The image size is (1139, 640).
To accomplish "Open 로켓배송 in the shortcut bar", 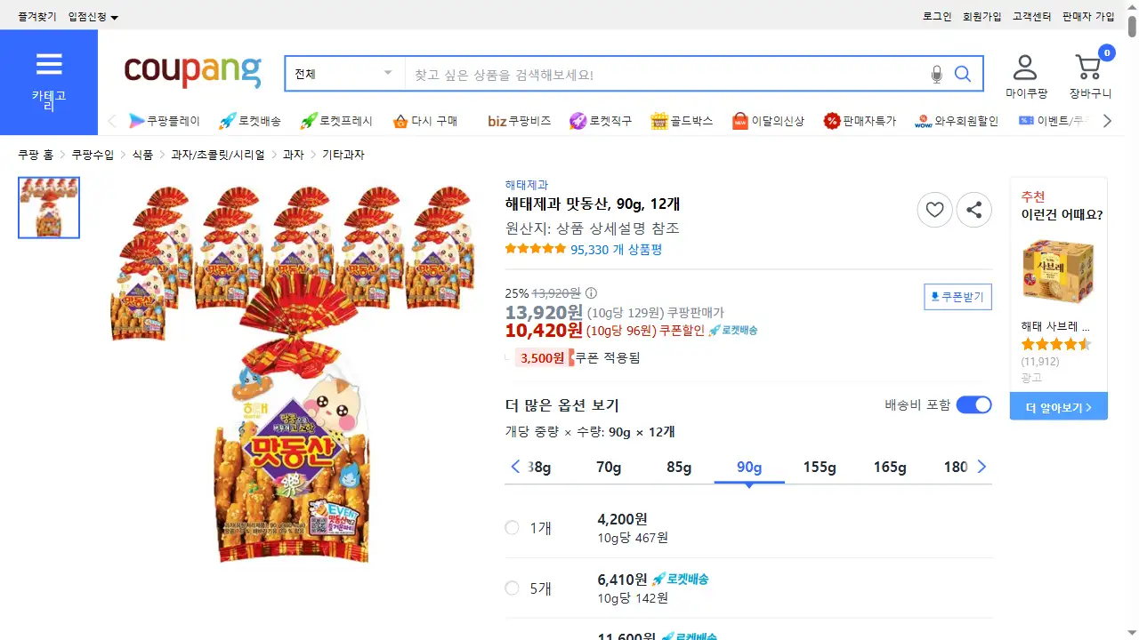I will (250, 121).
